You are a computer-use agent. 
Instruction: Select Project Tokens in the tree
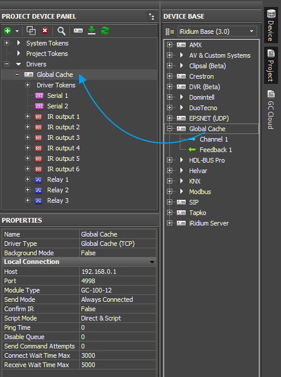click(x=47, y=54)
